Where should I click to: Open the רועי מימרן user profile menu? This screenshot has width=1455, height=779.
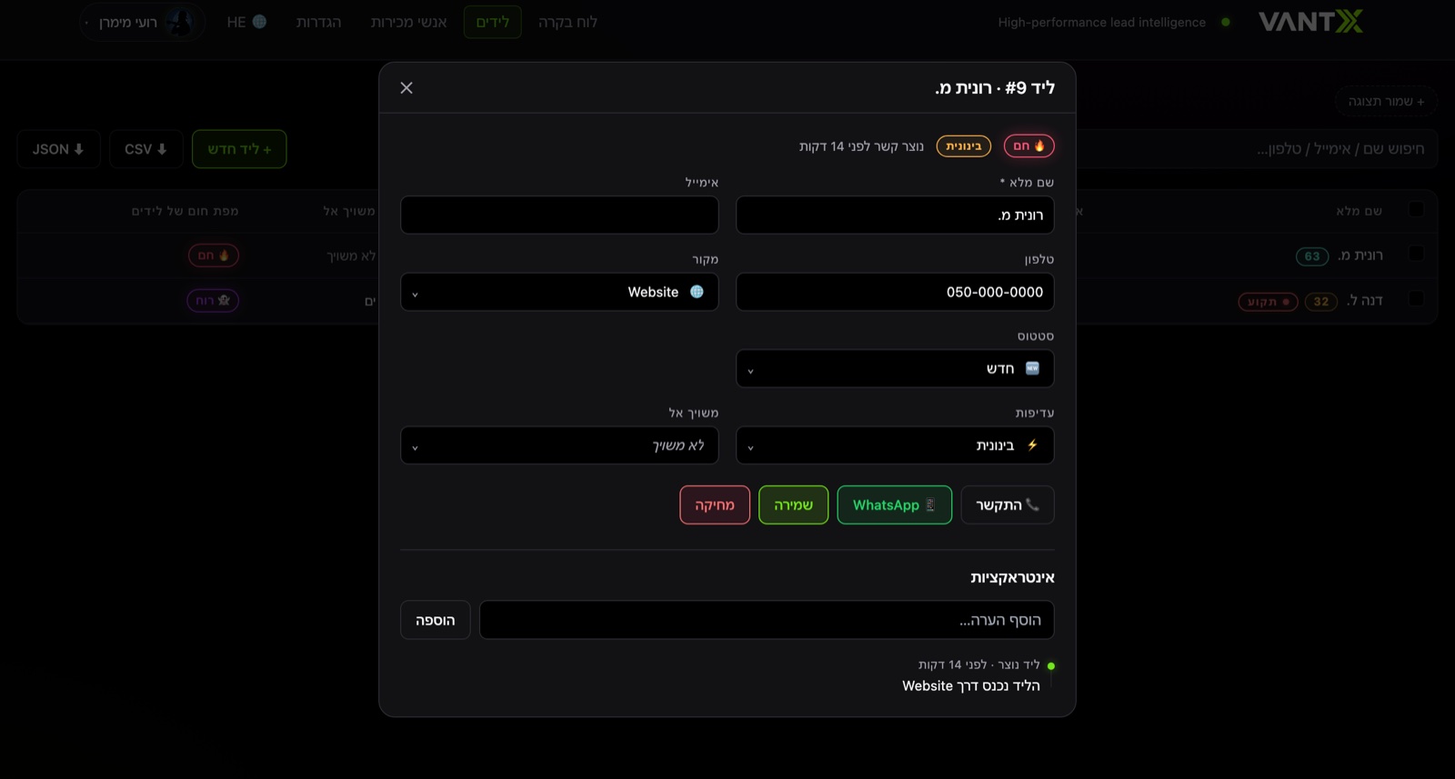click(x=142, y=22)
